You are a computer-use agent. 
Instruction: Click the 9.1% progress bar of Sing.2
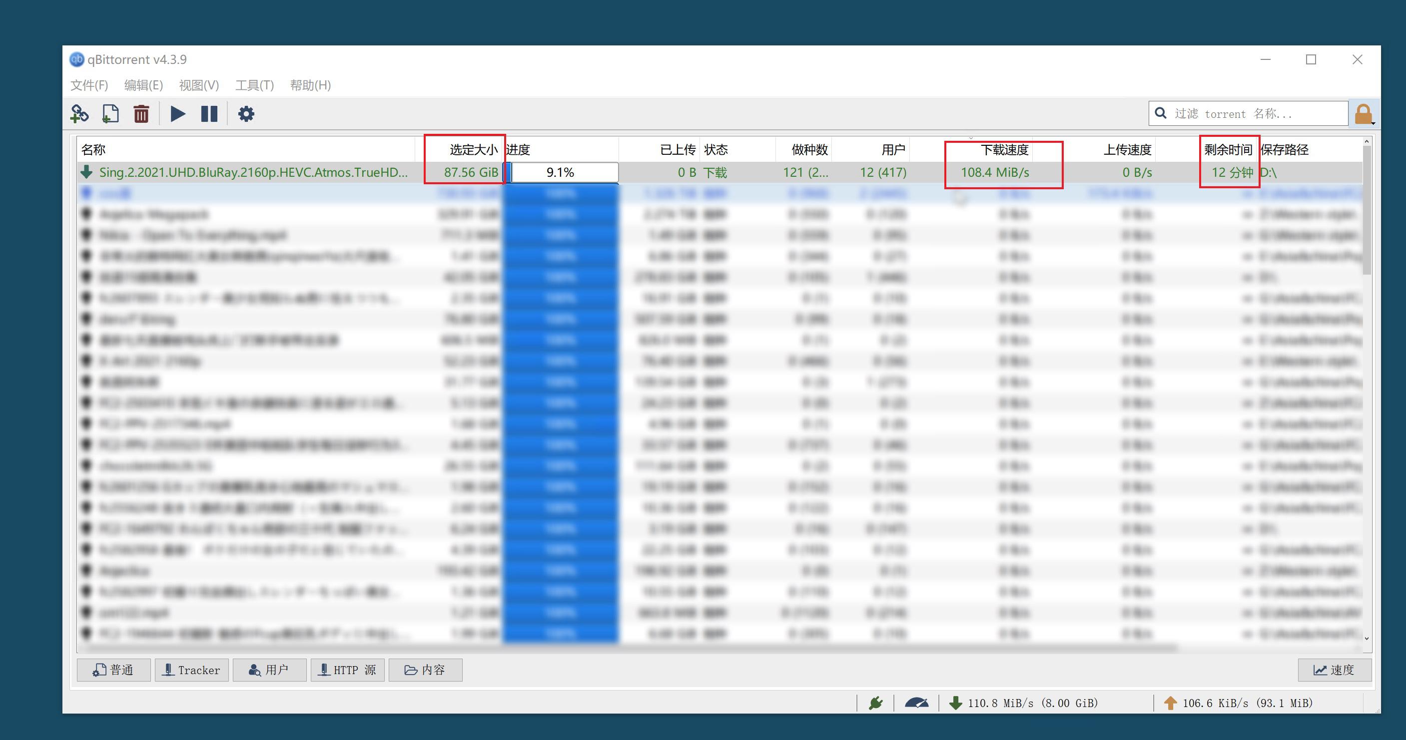coord(561,172)
